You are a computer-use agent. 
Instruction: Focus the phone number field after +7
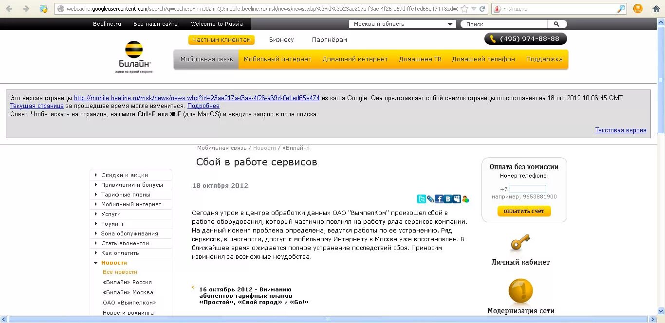tap(528, 189)
